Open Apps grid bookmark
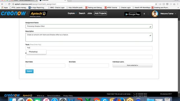This screenshot has height=101, width=180. coord(4,8)
